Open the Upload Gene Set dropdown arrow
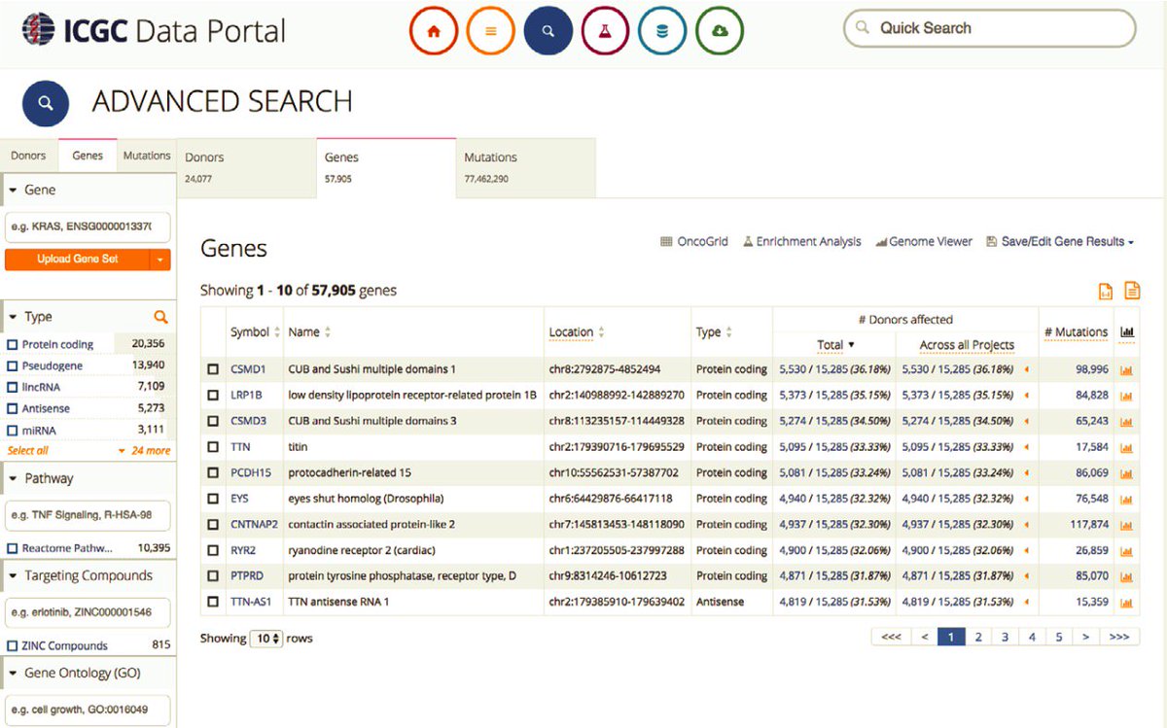 (159, 260)
